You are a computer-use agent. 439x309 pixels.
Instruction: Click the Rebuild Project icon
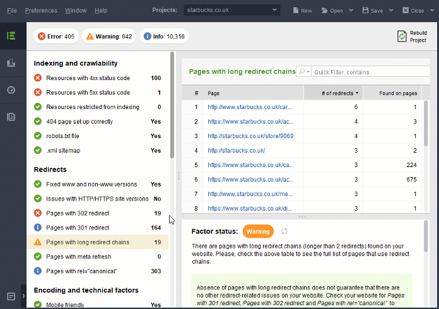point(402,37)
